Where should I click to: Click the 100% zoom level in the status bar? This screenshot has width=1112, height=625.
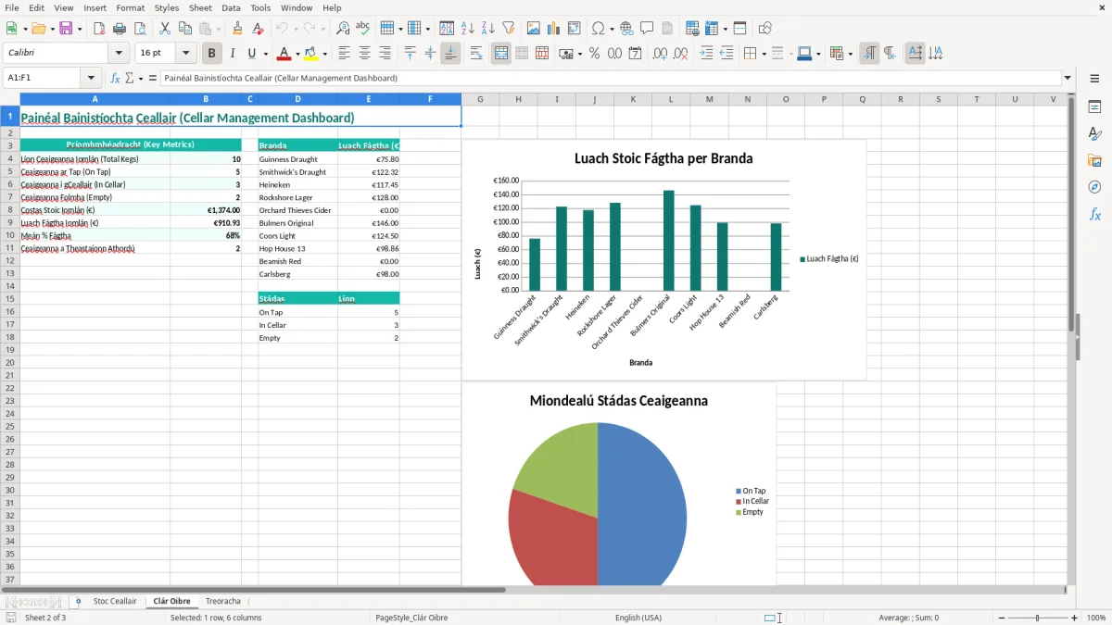(x=1096, y=618)
